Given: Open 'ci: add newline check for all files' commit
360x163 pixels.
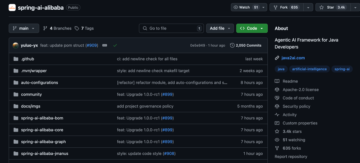Looking at the screenshot, I should (147, 59).
